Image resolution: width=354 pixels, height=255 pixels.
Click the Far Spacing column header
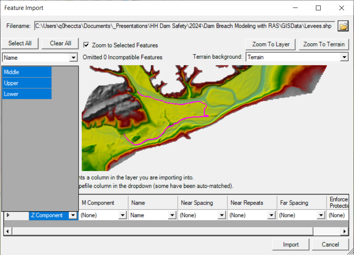302,203
